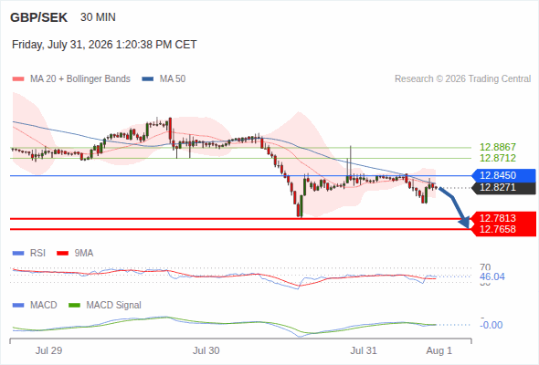Click the 12.8712 resistance level label
Screen dimensions: 539x365
point(498,158)
